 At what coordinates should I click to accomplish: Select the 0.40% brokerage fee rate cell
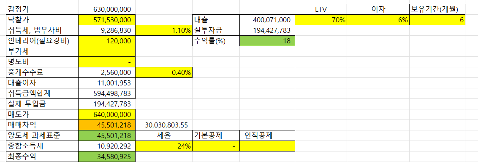[164, 73]
